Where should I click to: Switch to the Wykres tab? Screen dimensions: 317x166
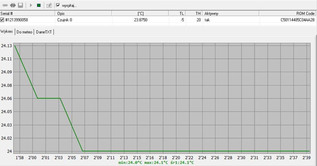(7, 31)
